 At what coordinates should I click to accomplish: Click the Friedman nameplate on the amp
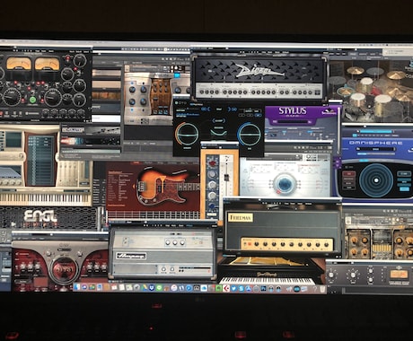tap(241, 217)
